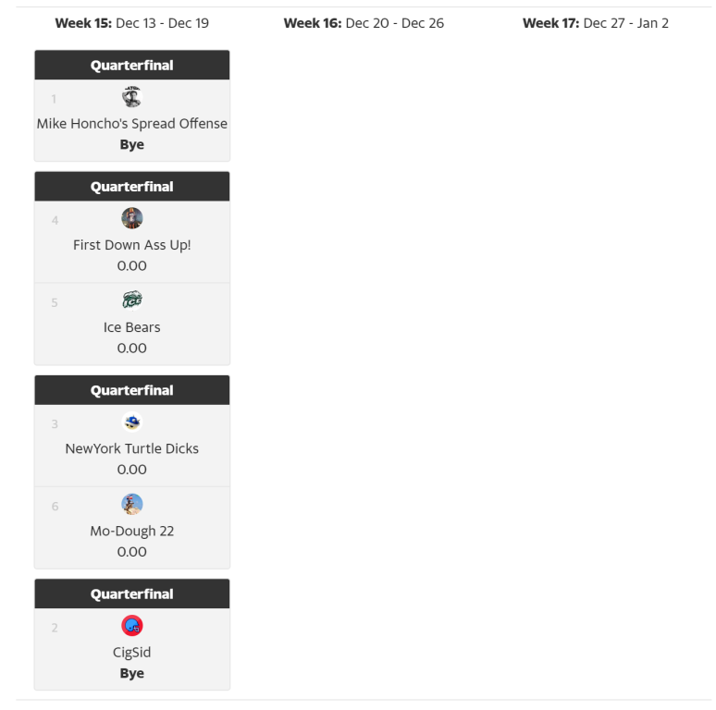Select the Week 16 column heading
Screen dimensions: 716x710
[364, 23]
